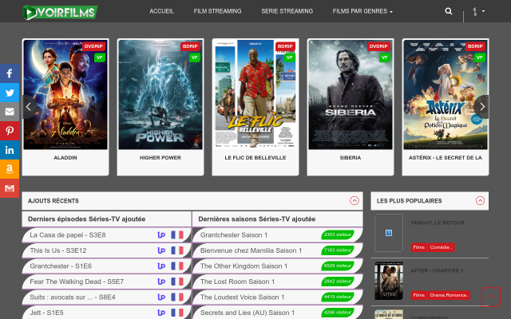Share on Twitter
Viewport: 511px width, 319px height.
(x=10, y=93)
